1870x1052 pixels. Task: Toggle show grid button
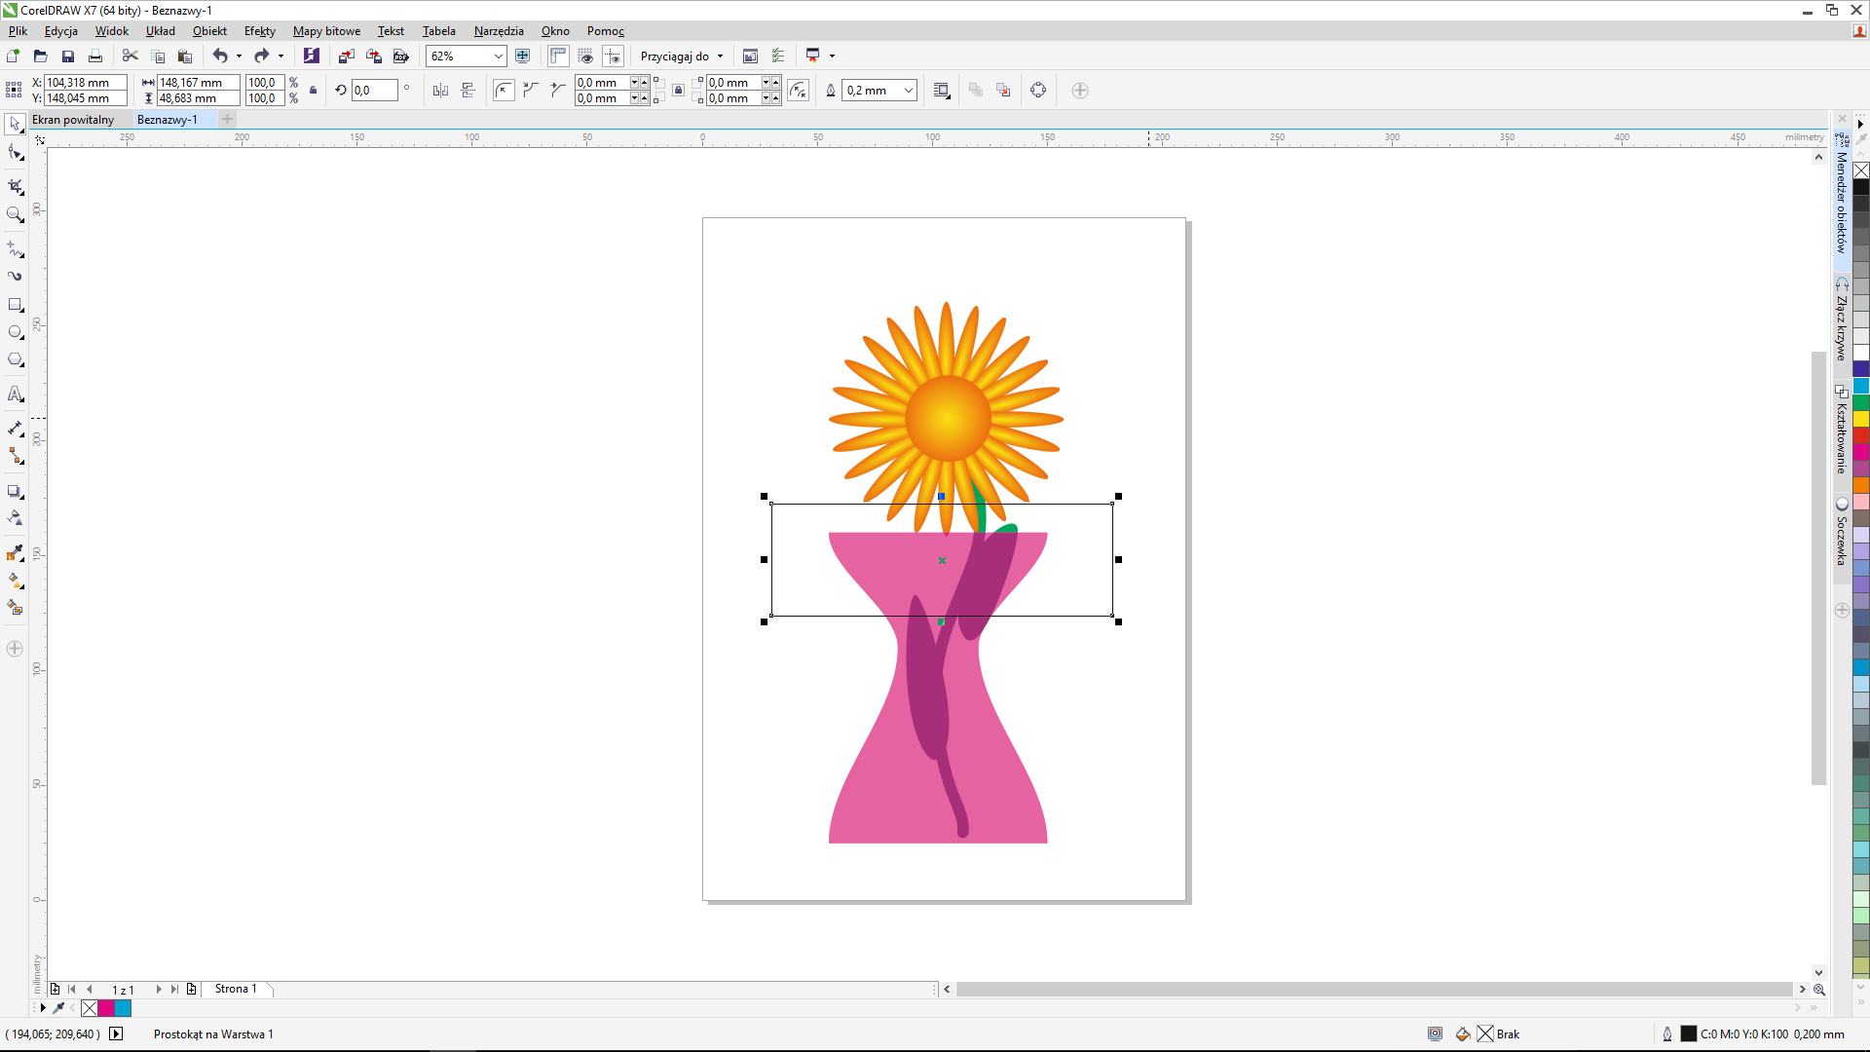click(585, 56)
